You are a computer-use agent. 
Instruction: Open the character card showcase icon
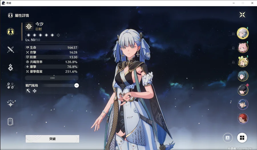pos(228,138)
